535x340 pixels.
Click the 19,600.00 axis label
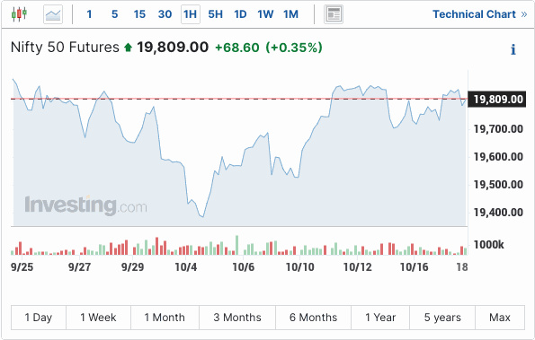(x=498, y=157)
